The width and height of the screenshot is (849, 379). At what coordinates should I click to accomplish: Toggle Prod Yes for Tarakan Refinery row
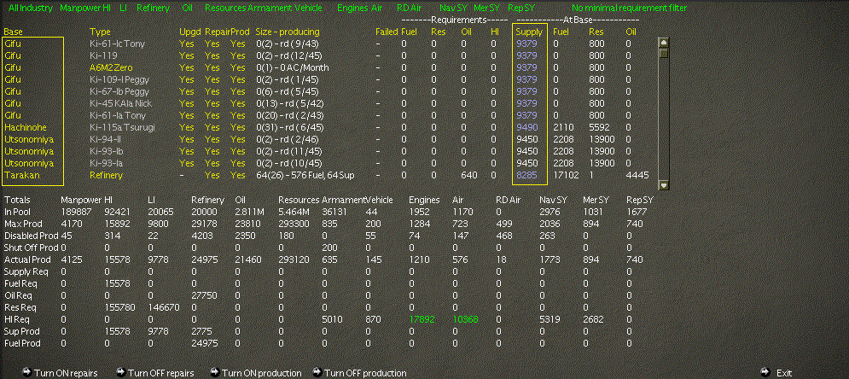[x=237, y=176]
